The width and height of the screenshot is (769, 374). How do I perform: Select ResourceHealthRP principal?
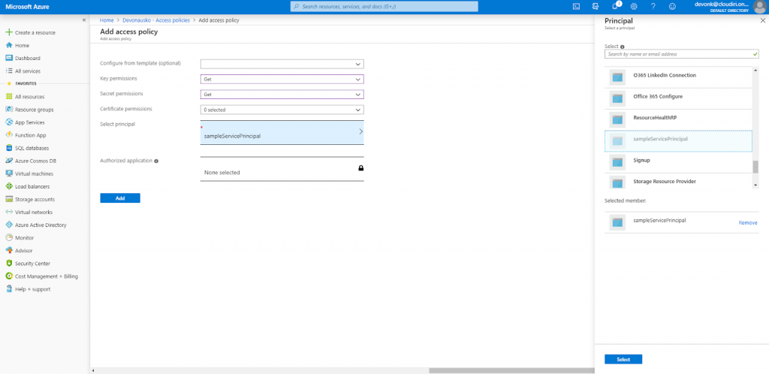[678, 119]
